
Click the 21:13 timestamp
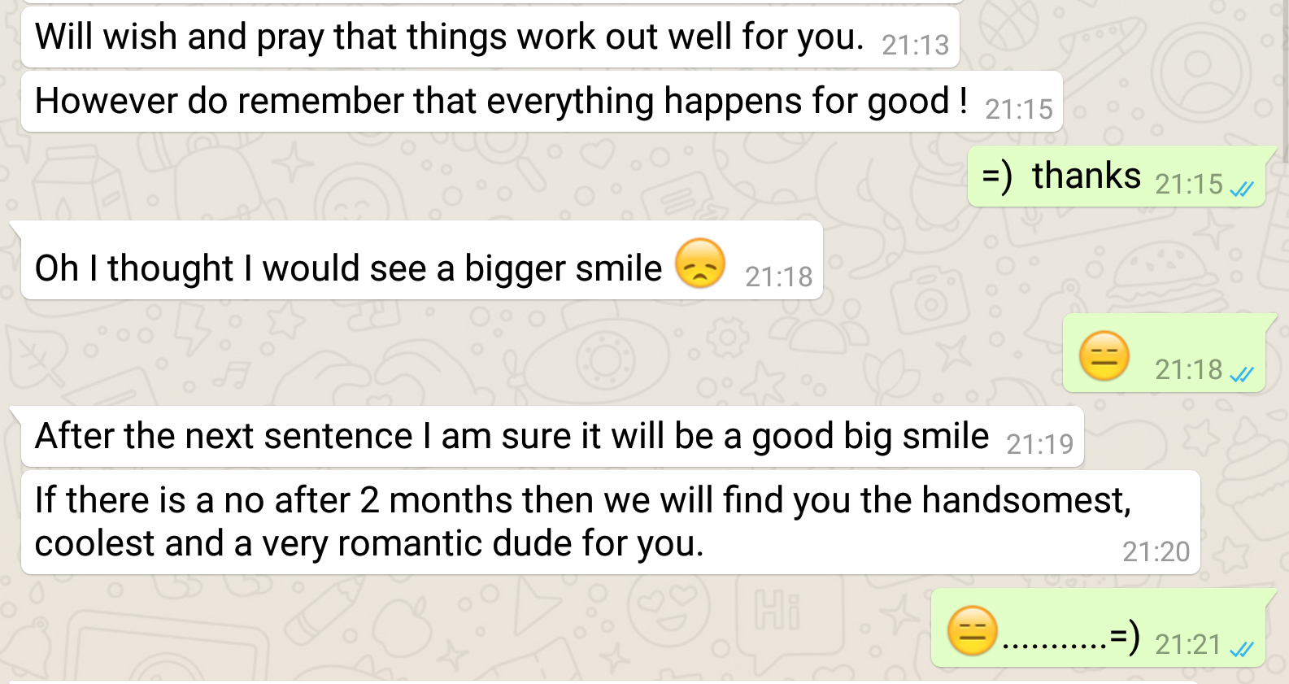pos(915,46)
